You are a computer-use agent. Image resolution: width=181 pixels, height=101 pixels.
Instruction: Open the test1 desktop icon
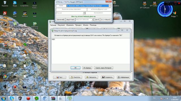[x=35, y=14]
